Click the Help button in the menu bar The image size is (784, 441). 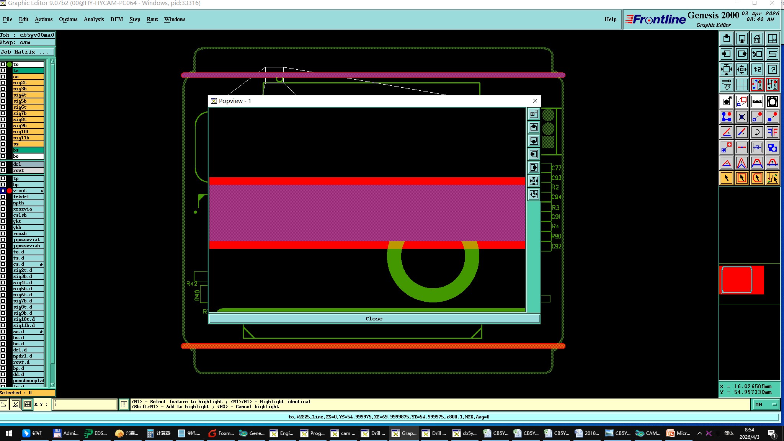click(x=610, y=19)
